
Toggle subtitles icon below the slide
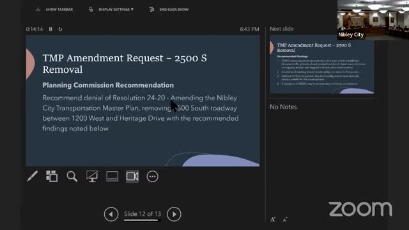point(112,176)
